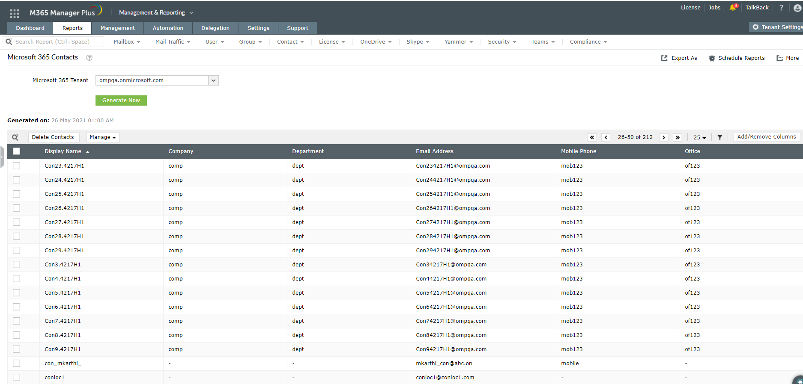Screen dimensions: 803x384
Task: Check the Con23.4217H1 row
Action: coord(16,166)
